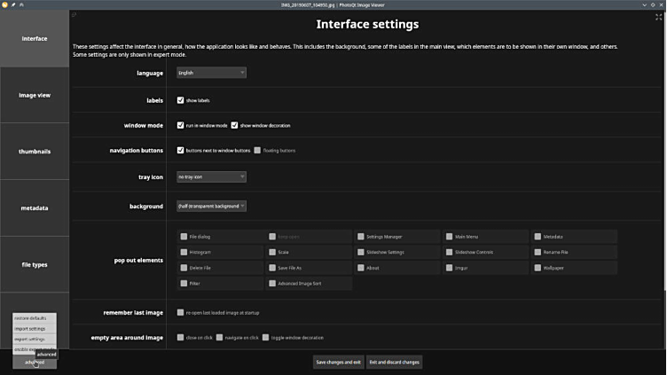
Task: Enable the floating buttons option
Action: tap(257, 151)
